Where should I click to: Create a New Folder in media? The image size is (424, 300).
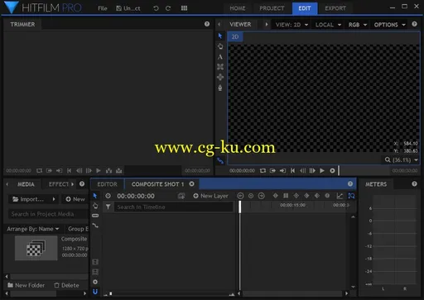click(26, 285)
